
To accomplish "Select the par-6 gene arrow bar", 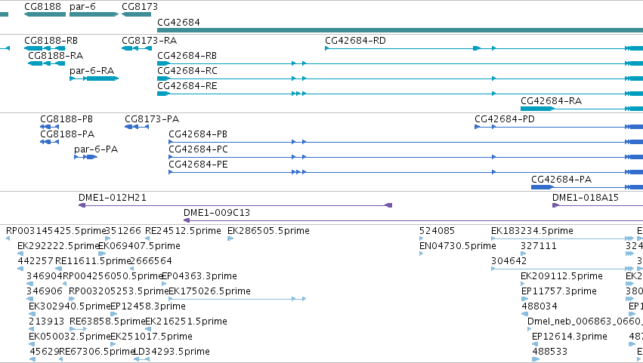I will pos(94,14).
